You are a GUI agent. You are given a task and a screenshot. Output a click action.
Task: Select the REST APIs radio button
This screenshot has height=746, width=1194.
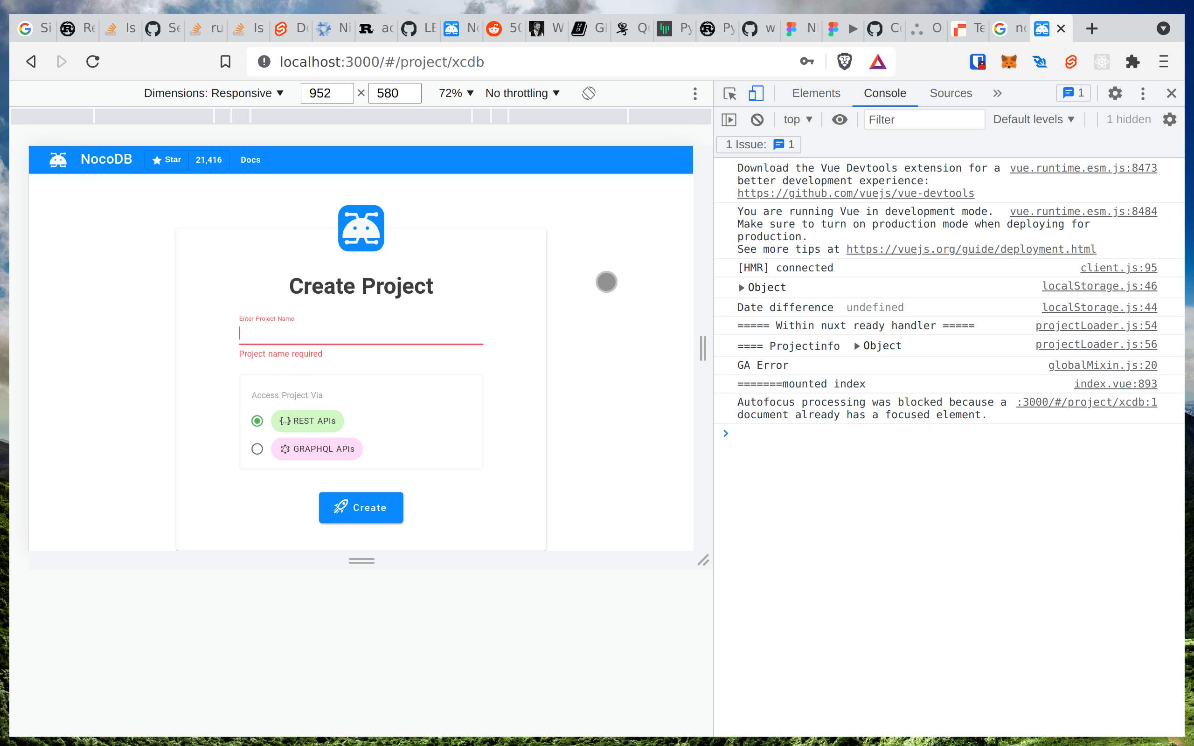pos(257,421)
